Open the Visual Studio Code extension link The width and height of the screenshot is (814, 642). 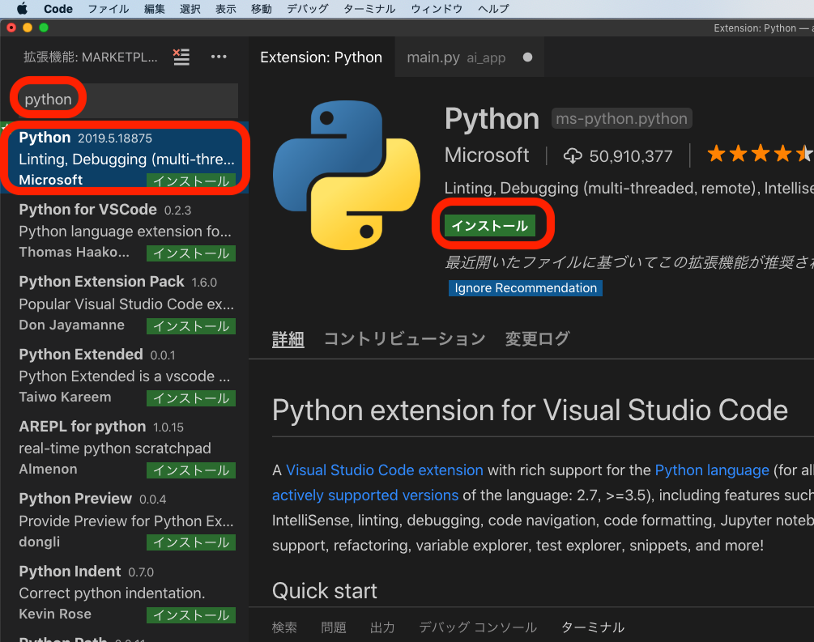pos(384,470)
